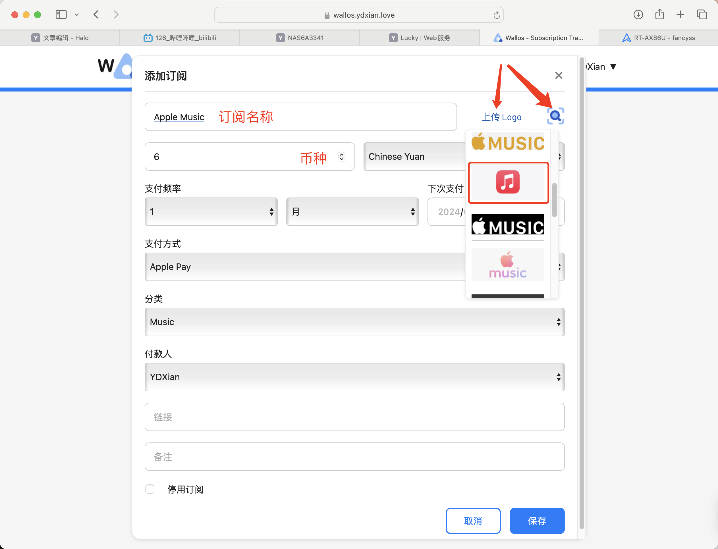Switch to RT-AX86U - fancyss tab
This screenshot has height=549, width=718.
(x=658, y=38)
